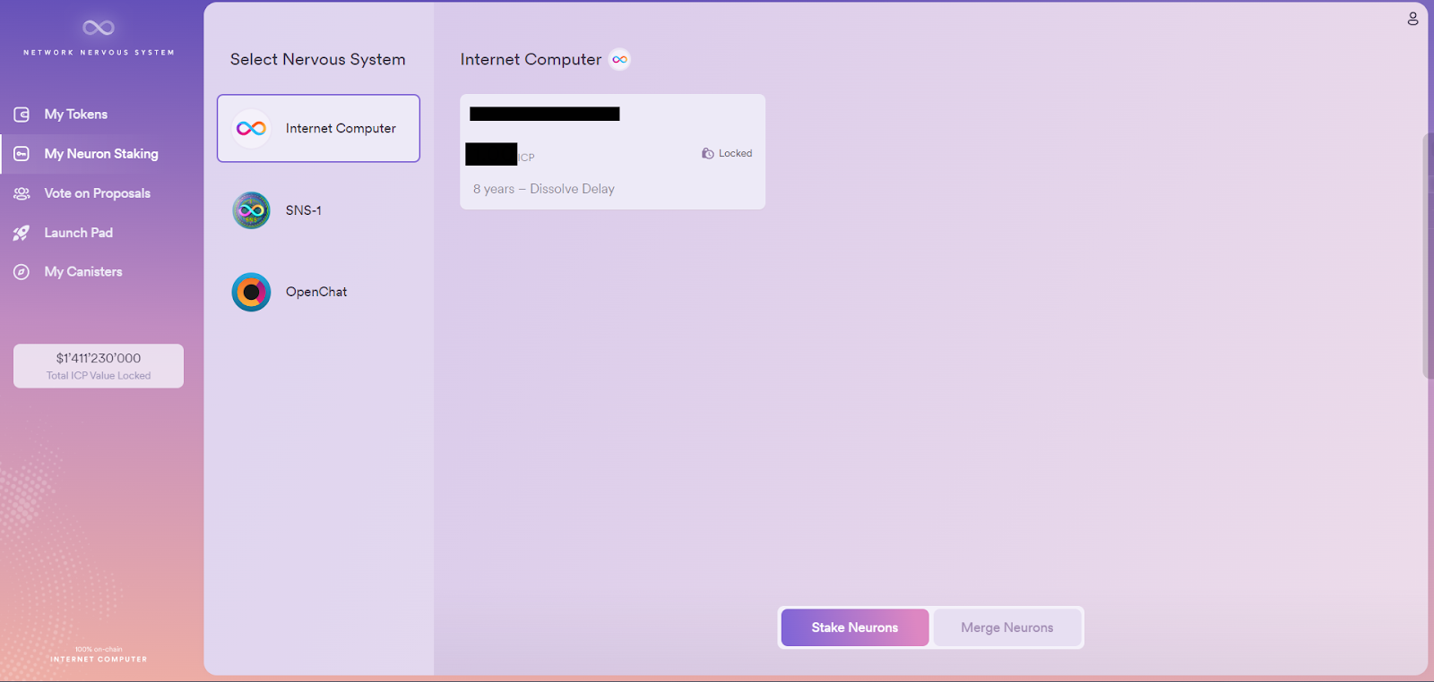This screenshot has height=682, width=1434.
Task: Open the account user icon
Action: [x=1412, y=18]
